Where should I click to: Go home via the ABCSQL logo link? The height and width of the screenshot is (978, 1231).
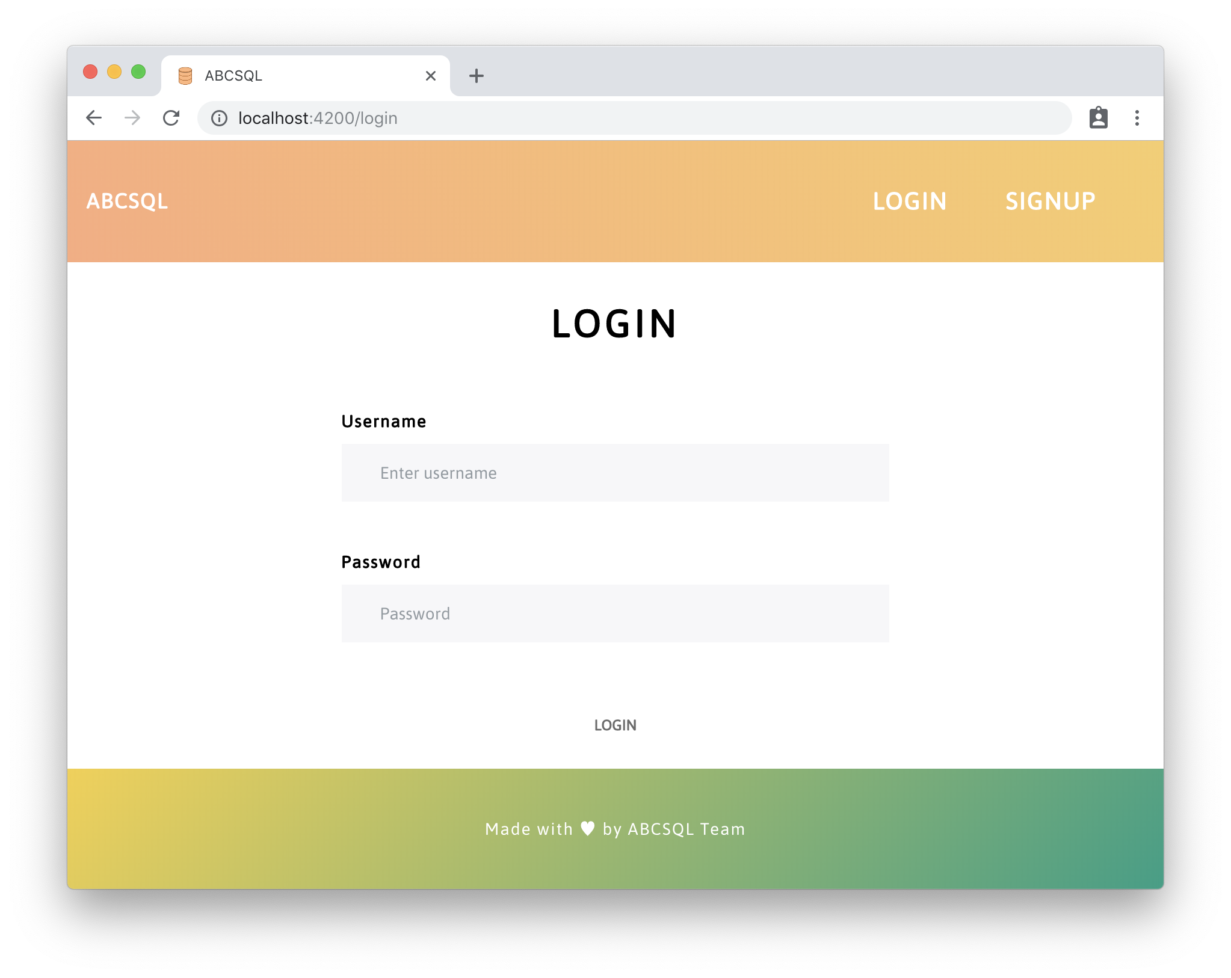pos(127,201)
